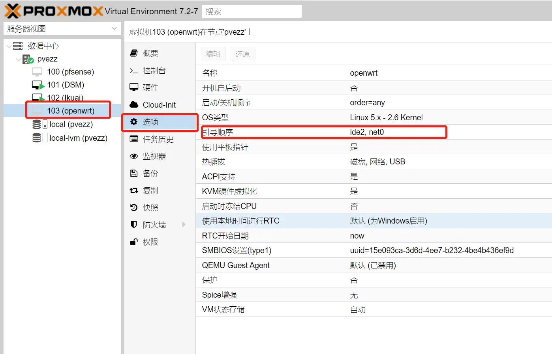Collapse the 数据中心 tree node
This screenshot has width=552, height=354.
(x=9, y=47)
